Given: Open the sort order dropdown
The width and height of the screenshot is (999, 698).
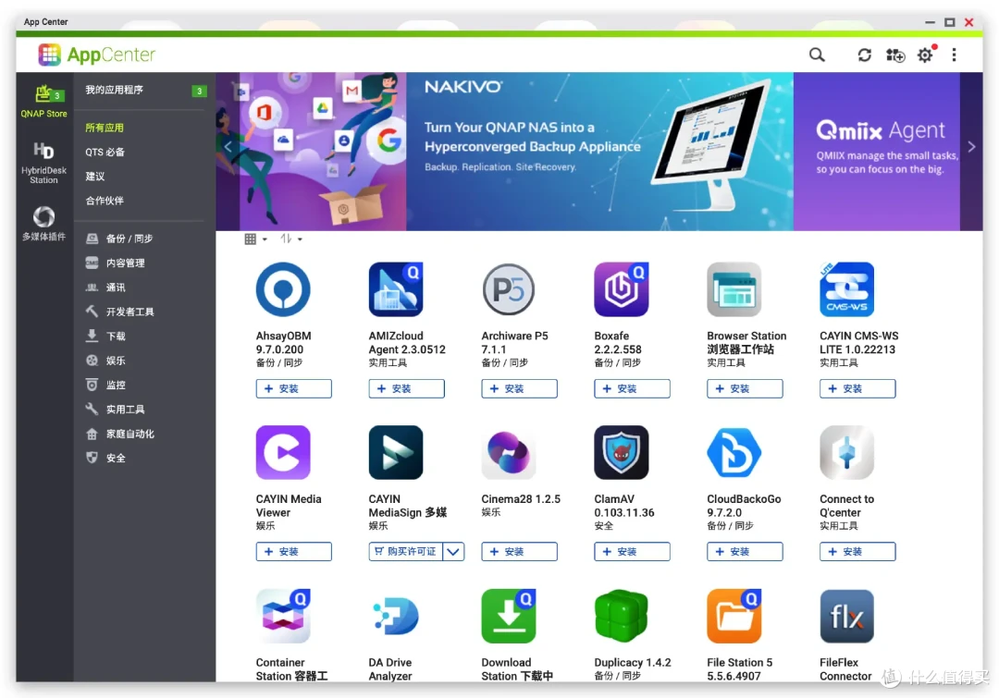Looking at the screenshot, I should tap(291, 239).
